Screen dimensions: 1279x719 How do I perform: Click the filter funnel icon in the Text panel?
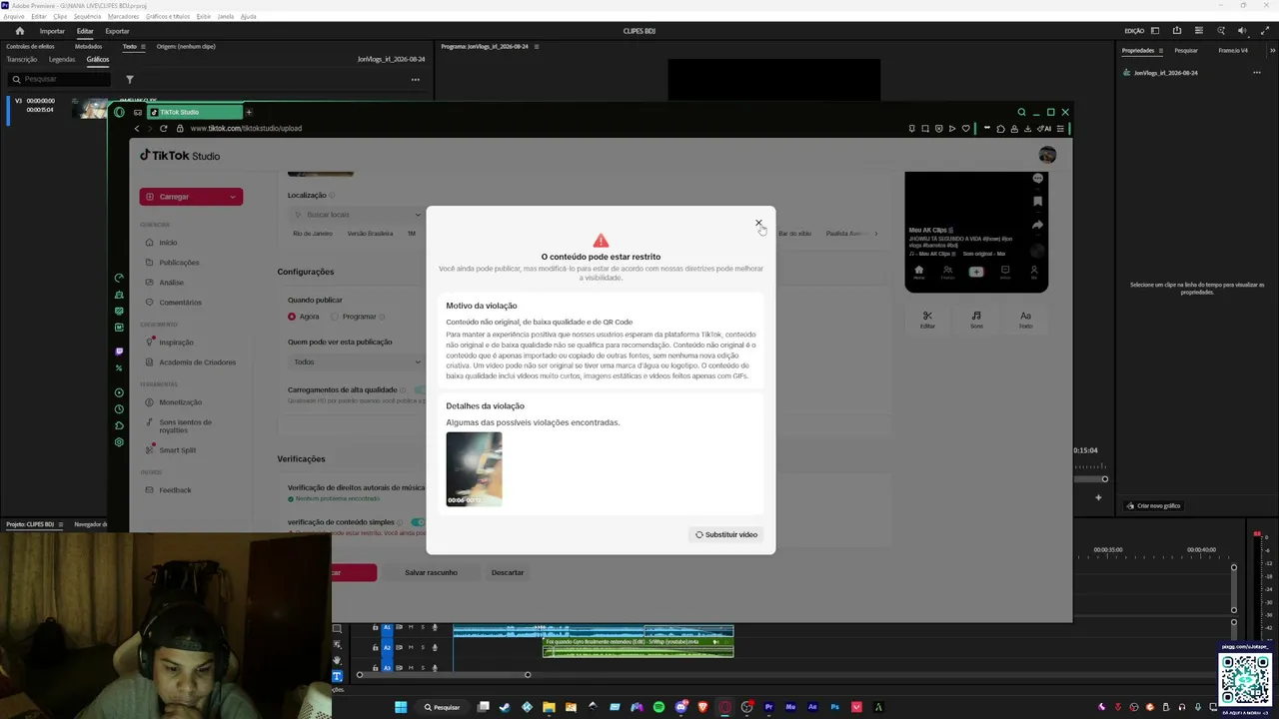pyautogui.click(x=130, y=79)
